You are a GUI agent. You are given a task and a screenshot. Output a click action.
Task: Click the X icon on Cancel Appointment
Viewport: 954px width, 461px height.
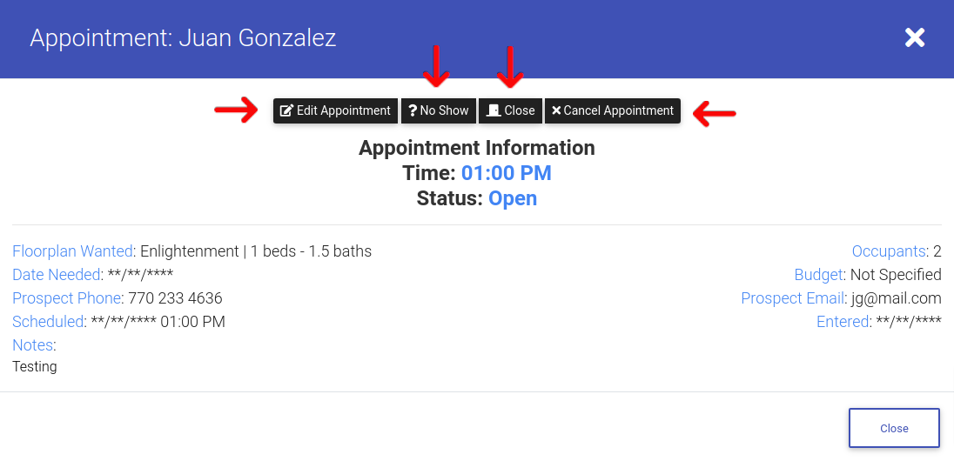coord(556,110)
